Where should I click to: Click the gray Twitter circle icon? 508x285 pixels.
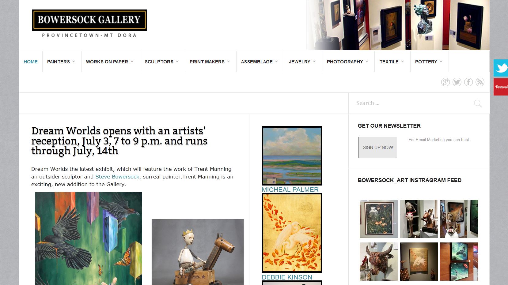click(457, 82)
